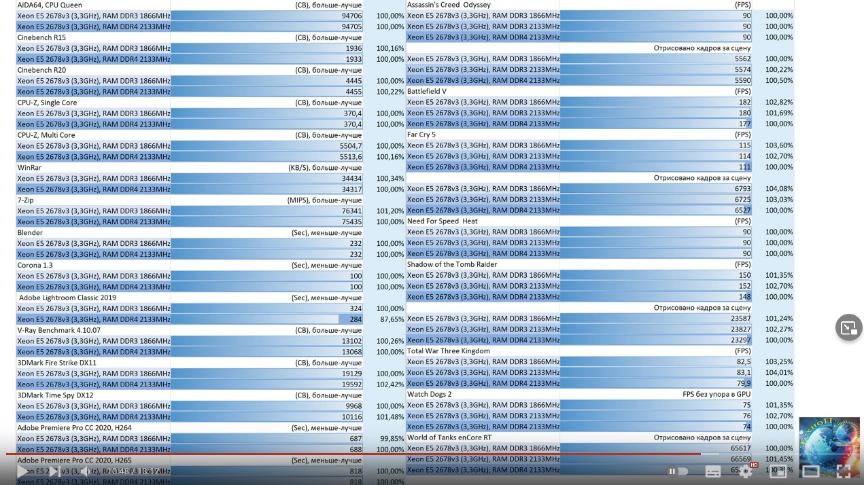
Task: Click the CPU-Z, Single Core header
Action: tap(47, 103)
